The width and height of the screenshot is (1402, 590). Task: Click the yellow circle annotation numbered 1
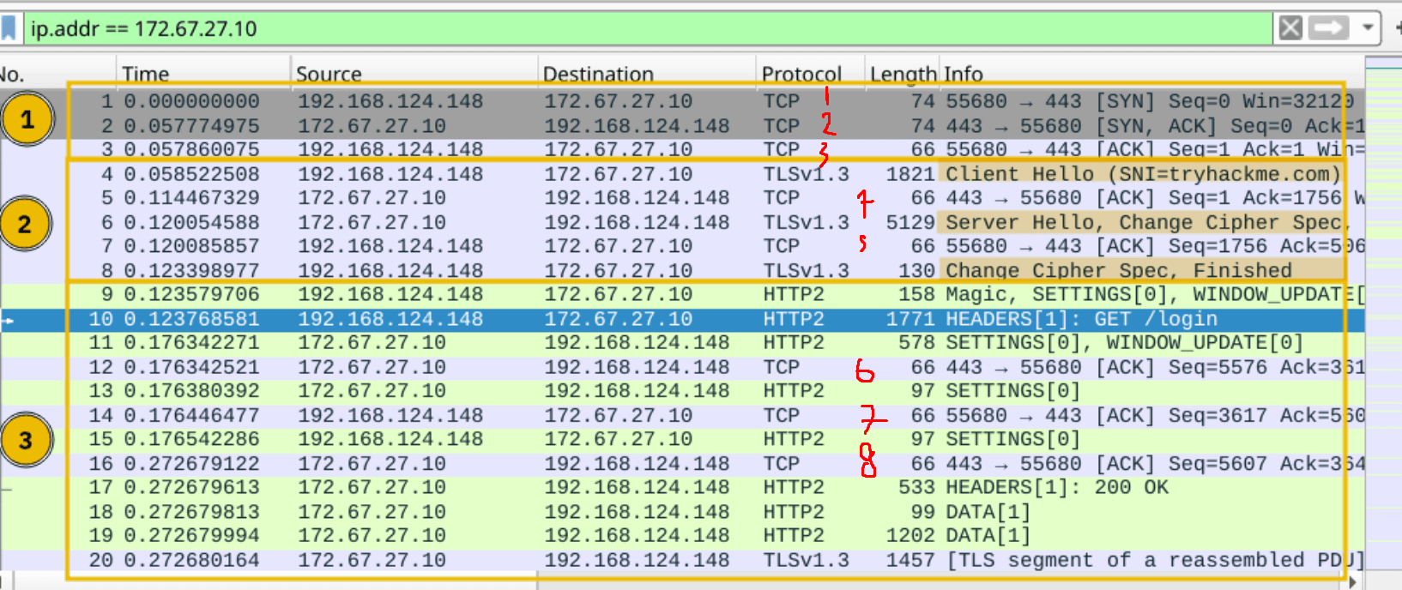(x=27, y=119)
